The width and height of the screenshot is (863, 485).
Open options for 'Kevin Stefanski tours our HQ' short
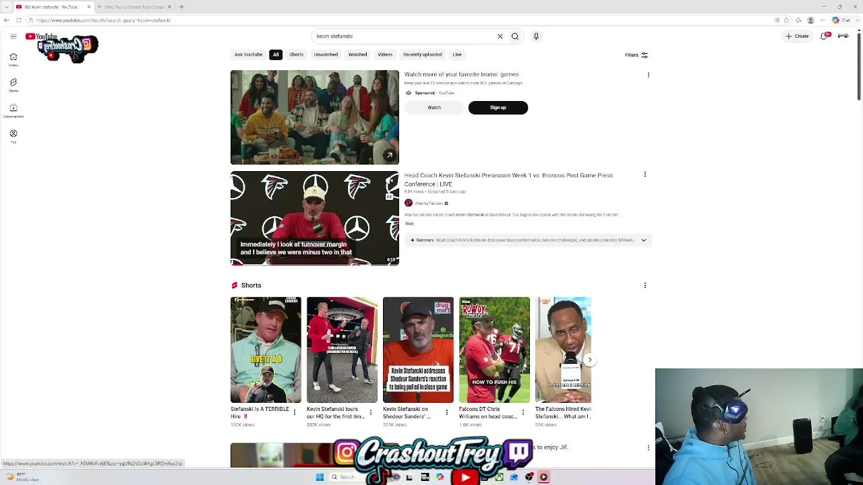370,412
